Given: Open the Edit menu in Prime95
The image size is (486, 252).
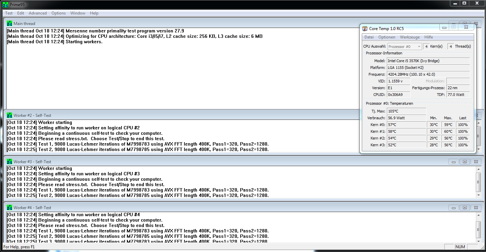Looking at the screenshot, I should (x=21, y=13).
